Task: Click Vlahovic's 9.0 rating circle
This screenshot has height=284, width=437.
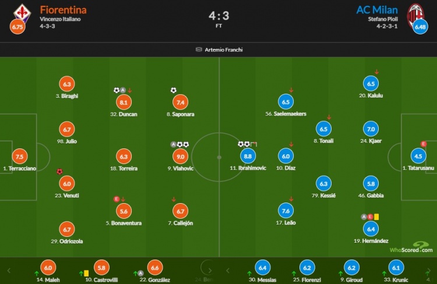Action: coord(180,157)
